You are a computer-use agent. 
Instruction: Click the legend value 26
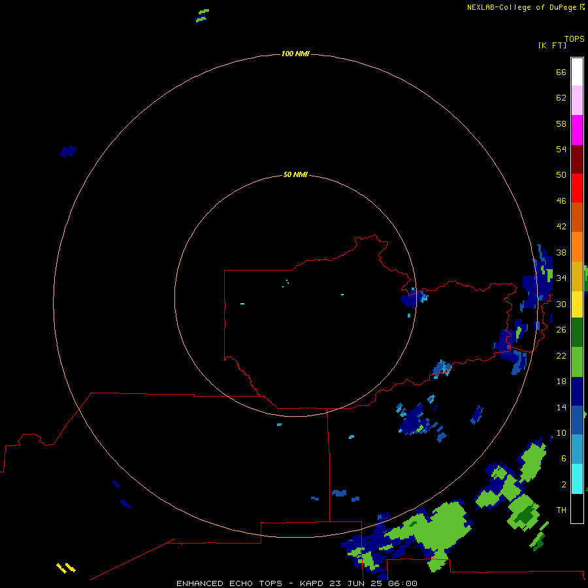pyautogui.click(x=561, y=330)
